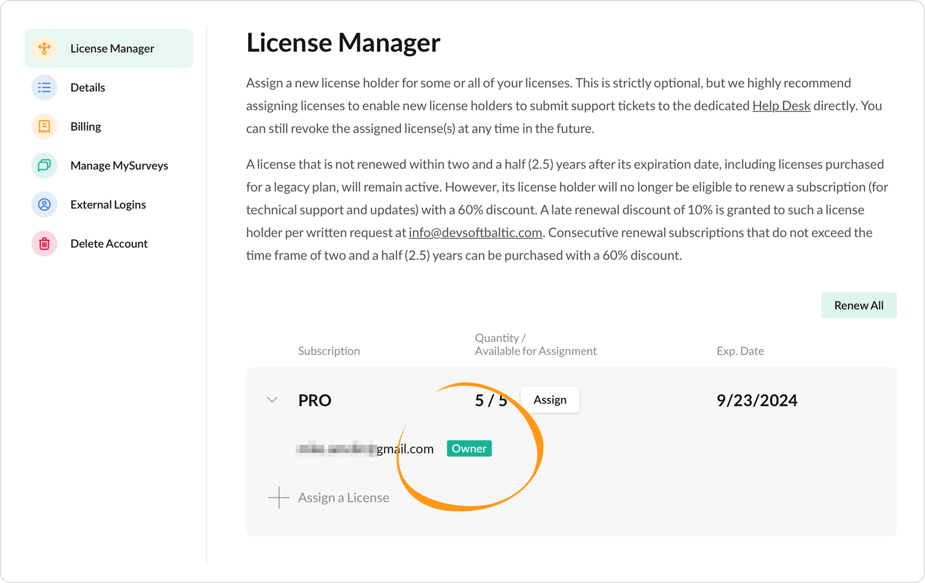Click the License Manager sidebar icon
The width and height of the screenshot is (925, 583).
pyautogui.click(x=44, y=48)
